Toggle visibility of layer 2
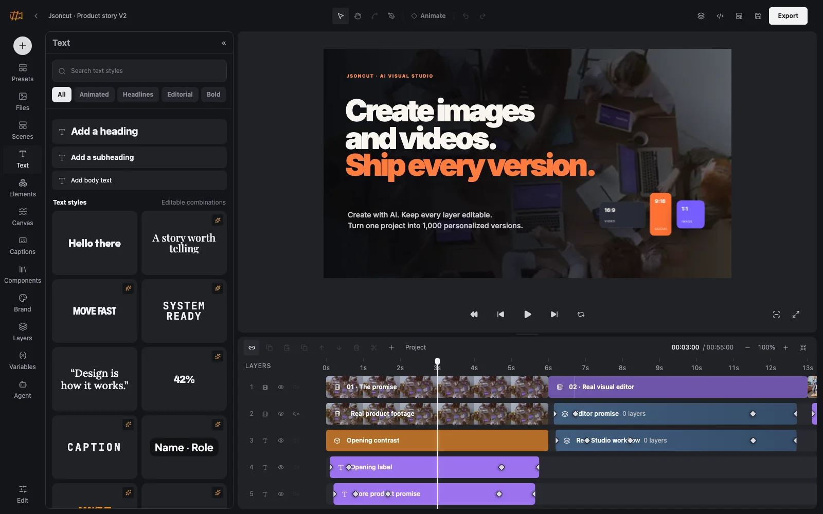This screenshot has height=514, width=823. 281,414
